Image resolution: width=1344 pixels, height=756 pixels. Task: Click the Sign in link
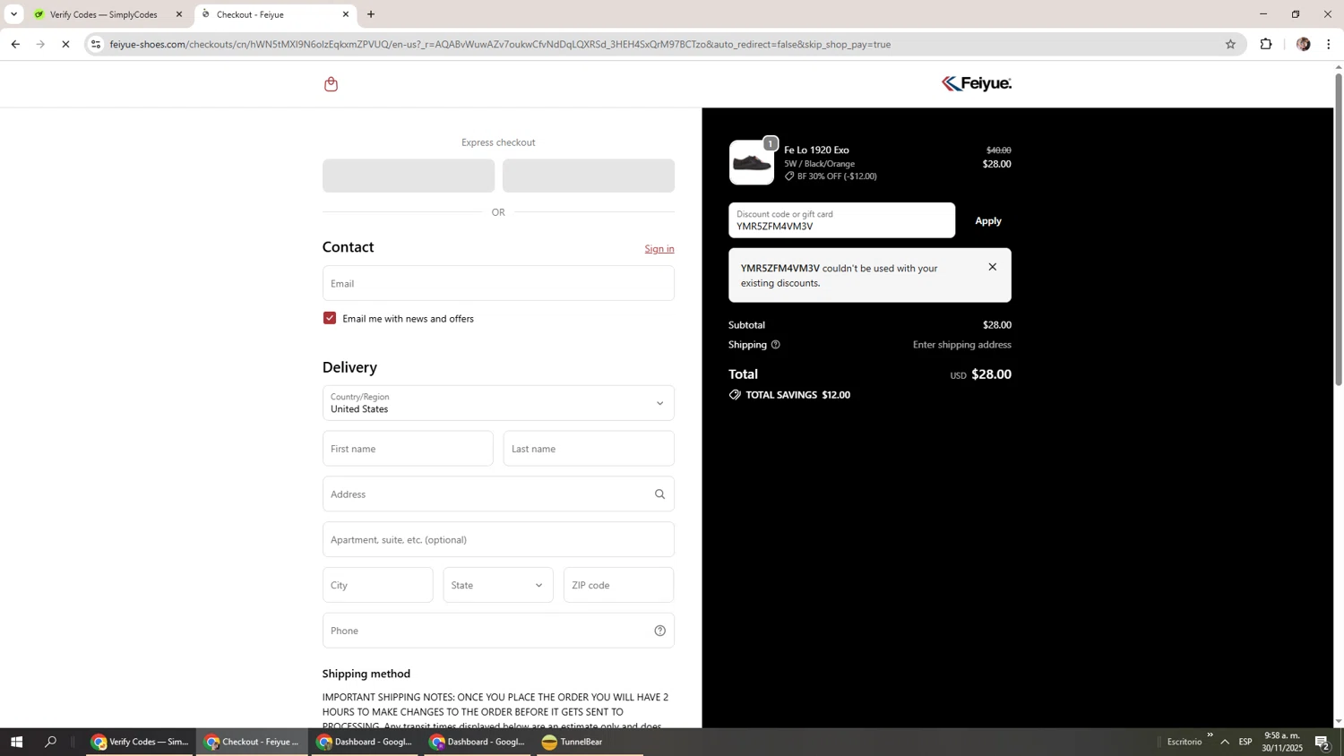click(659, 249)
